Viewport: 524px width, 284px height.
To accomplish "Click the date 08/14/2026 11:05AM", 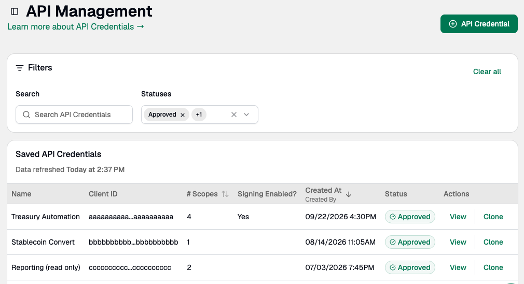I will 340,242.
